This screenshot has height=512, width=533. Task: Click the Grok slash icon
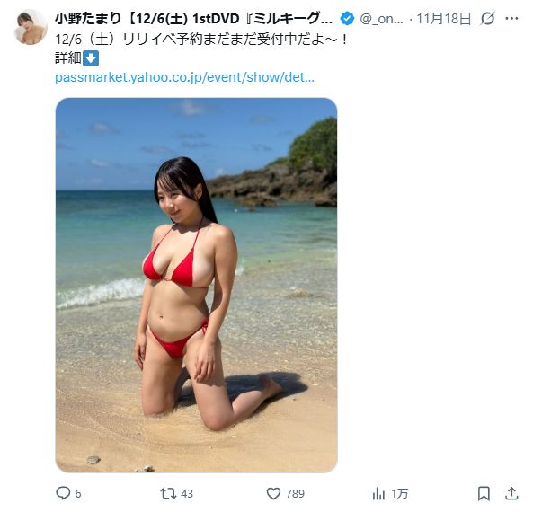tap(487, 19)
